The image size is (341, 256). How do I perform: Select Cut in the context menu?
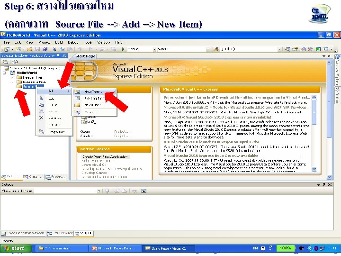point(54,98)
